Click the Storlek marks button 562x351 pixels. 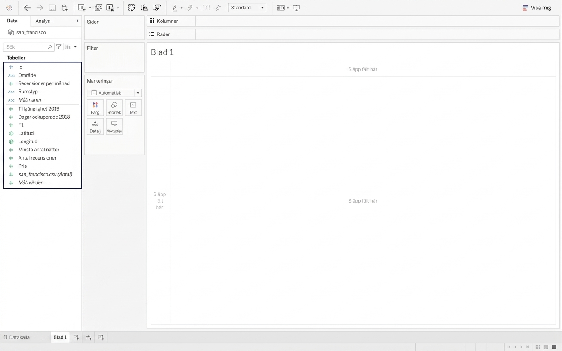pyautogui.click(x=114, y=108)
